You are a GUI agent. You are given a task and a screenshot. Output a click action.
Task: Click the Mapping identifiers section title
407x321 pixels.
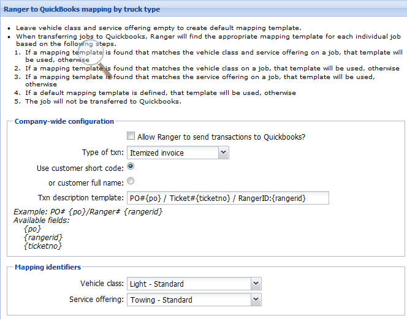tap(48, 266)
